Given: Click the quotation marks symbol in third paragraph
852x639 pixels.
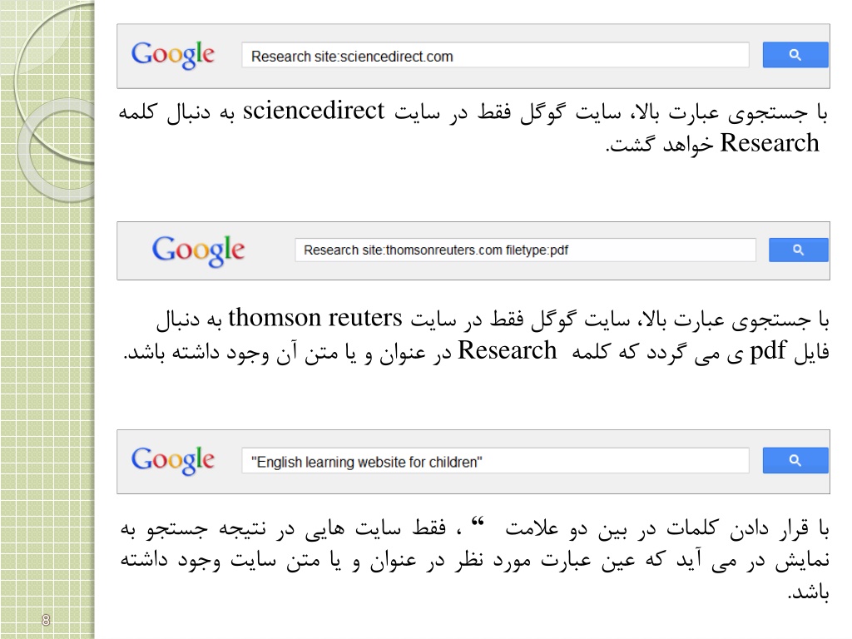Looking at the screenshot, I should pyautogui.click(x=478, y=523).
